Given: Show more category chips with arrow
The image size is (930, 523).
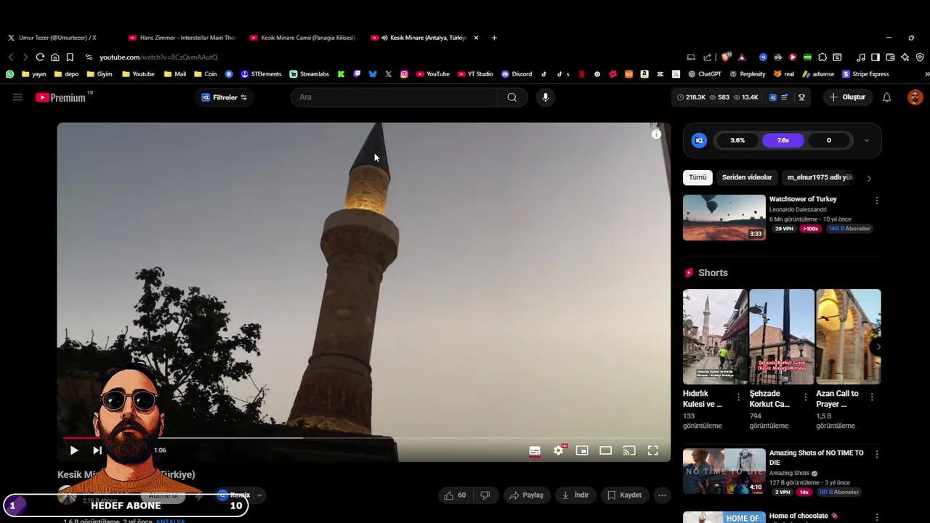Looking at the screenshot, I should 869,178.
